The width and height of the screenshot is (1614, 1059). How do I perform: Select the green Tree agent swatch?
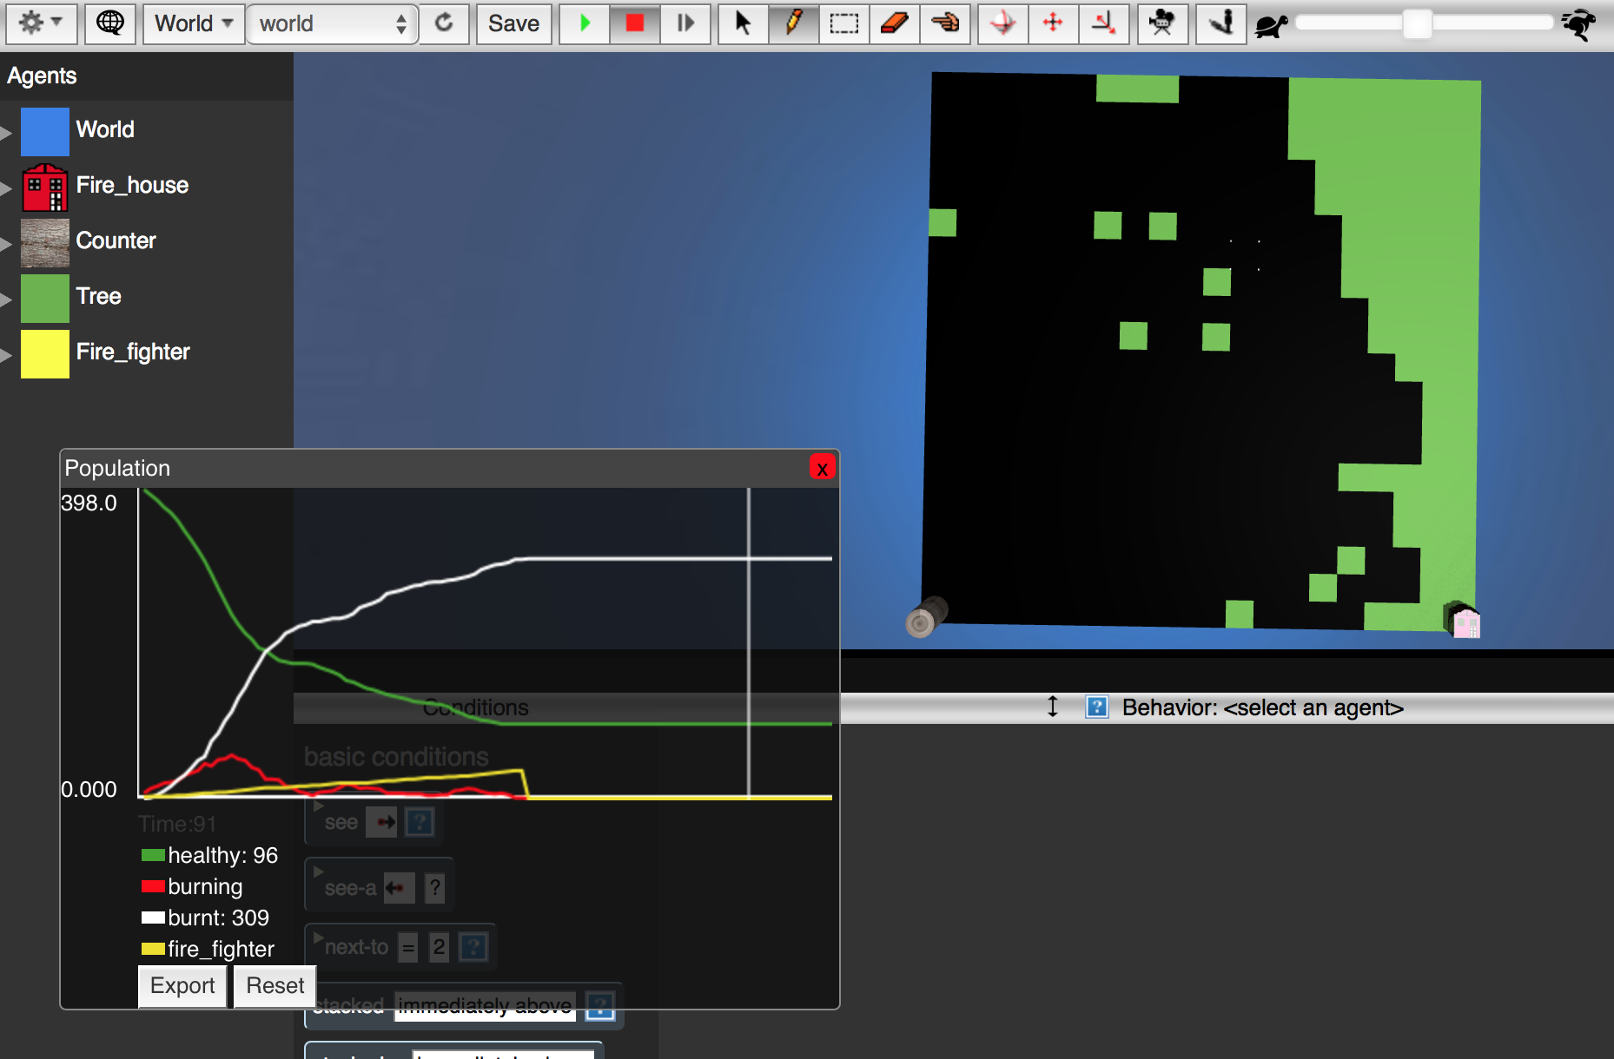[45, 299]
